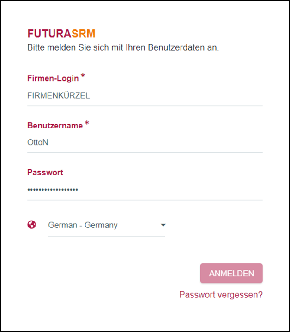290x332 pixels.
Task: Click the red asterisk beside Firmen-Login
Action: pos(83,76)
